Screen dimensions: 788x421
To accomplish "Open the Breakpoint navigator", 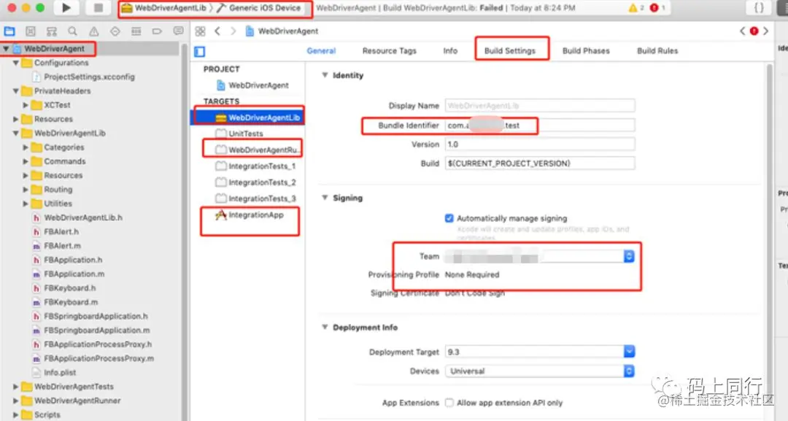I will tap(158, 31).
